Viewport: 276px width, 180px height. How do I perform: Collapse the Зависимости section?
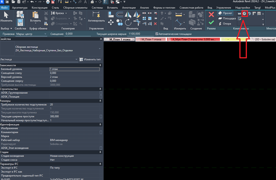point(100,65)
